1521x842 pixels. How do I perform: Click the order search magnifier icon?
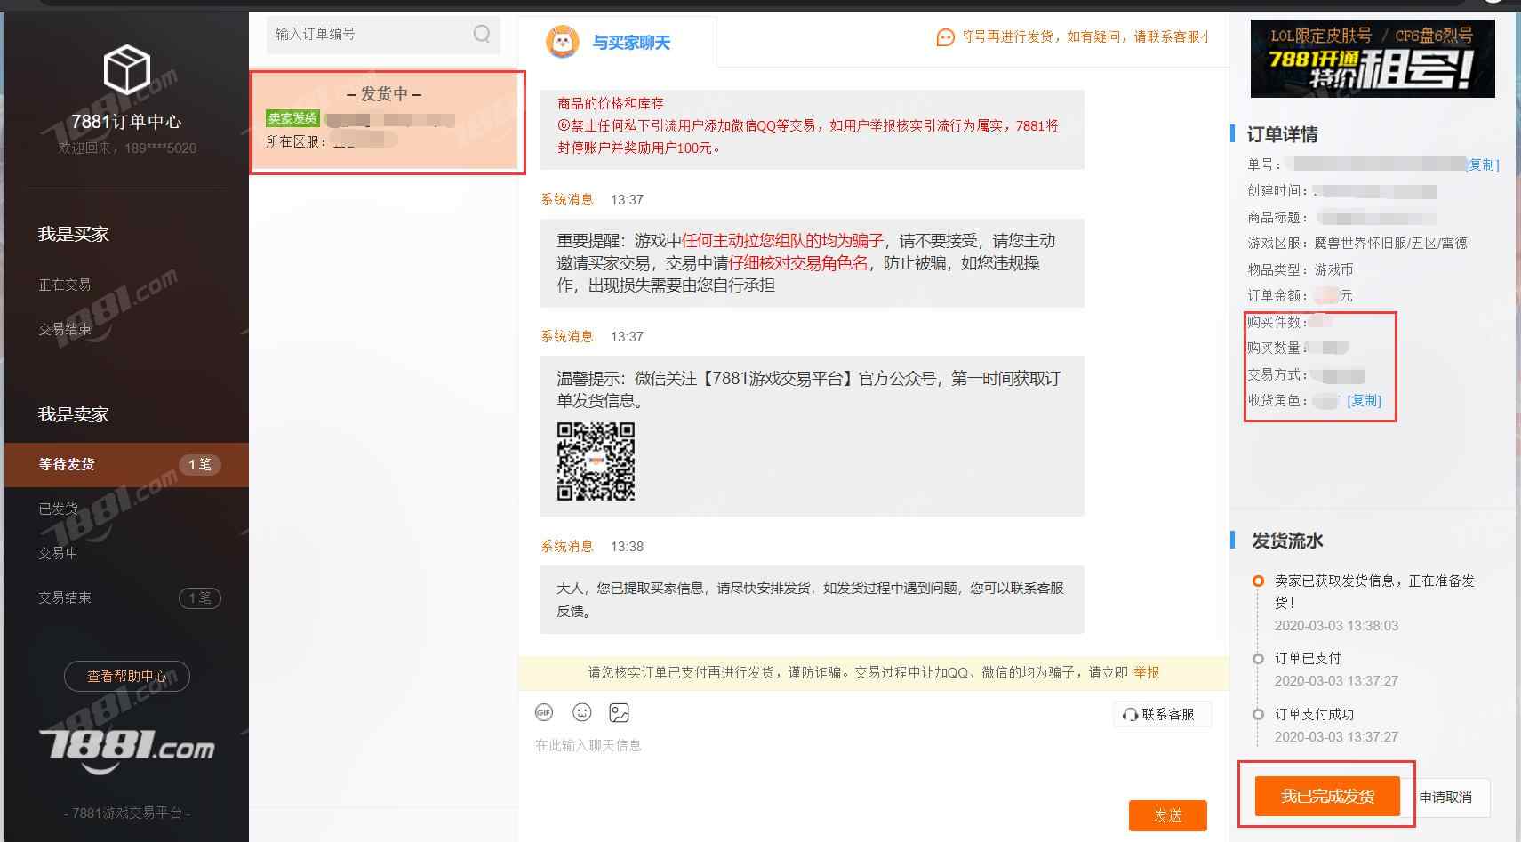click(482, 34)
